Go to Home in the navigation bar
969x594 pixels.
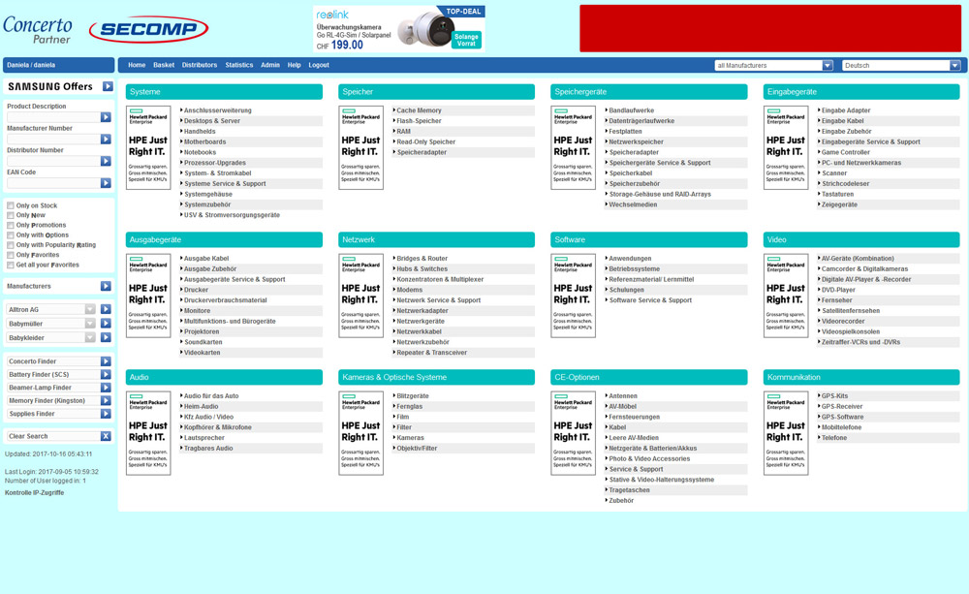(x=137, y=65)
